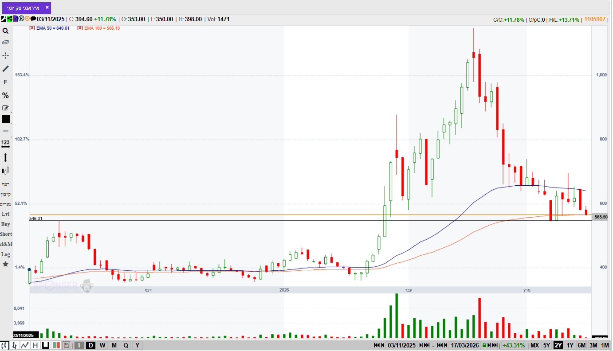The height and width of the screenshot is (351, 613).
Task: Set range to 2Y
Action: pyautogui.click(x=558, y=345)
